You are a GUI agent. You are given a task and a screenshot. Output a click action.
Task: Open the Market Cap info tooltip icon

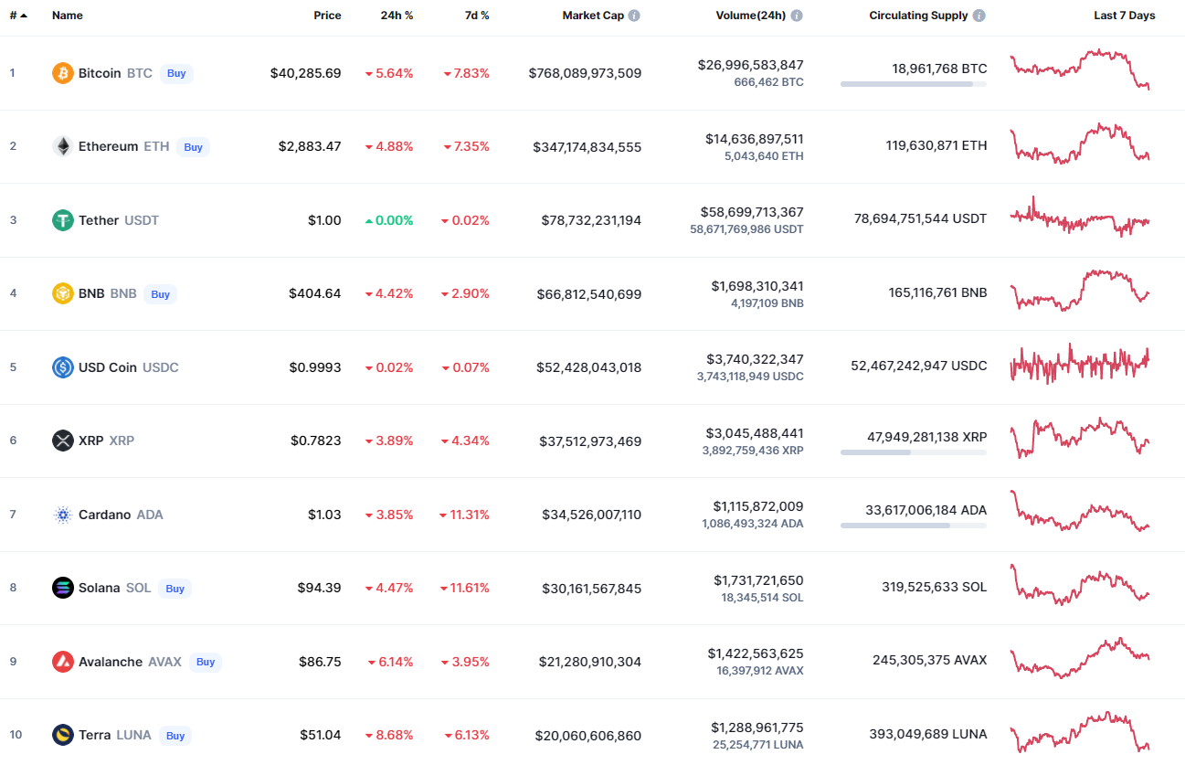[x=634, y=16]
